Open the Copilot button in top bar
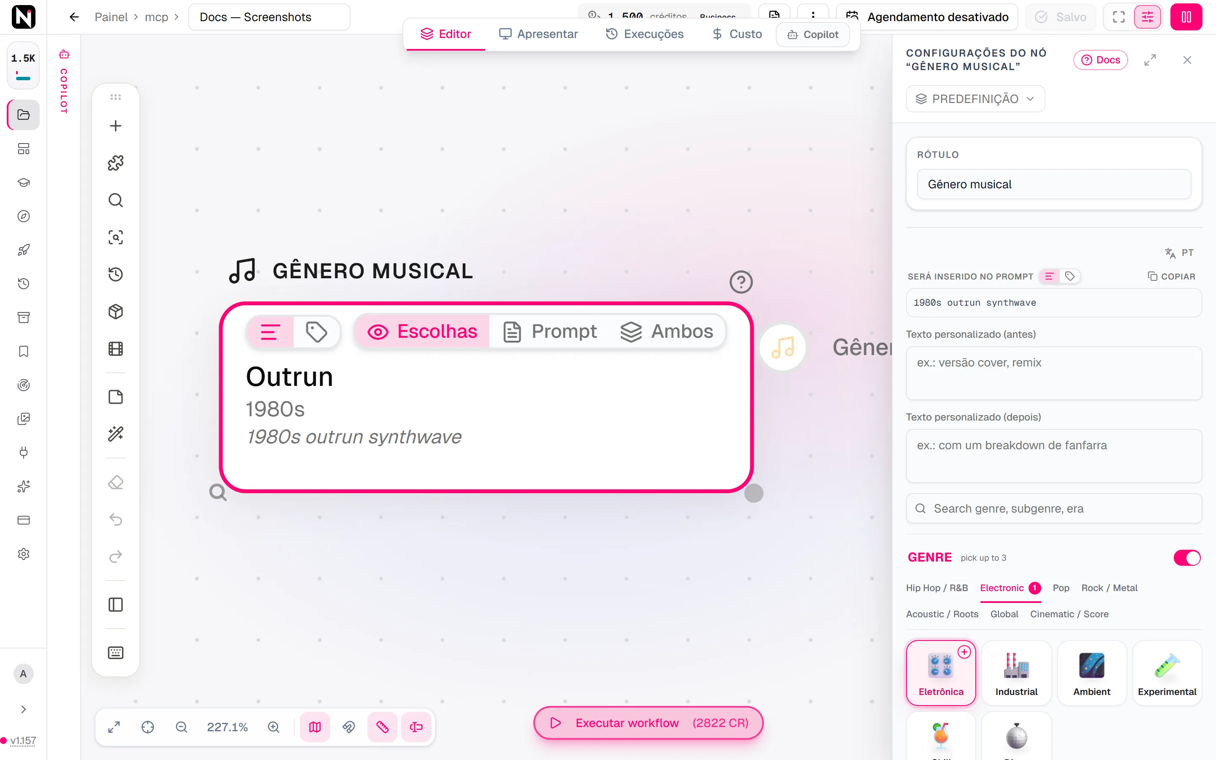The image size is (1216, 760). pyautogui.click(x=812, y=34)
